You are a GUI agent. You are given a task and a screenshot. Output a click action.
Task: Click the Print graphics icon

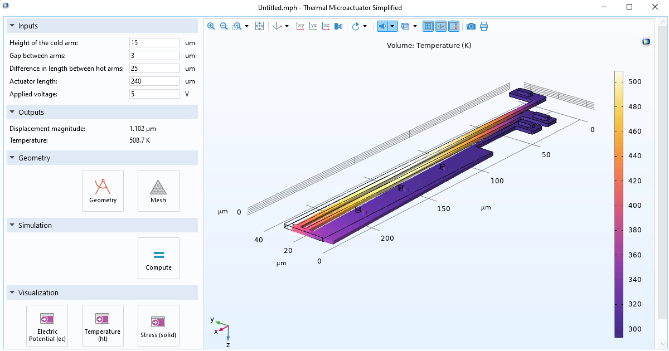click(x=484, y=26)
